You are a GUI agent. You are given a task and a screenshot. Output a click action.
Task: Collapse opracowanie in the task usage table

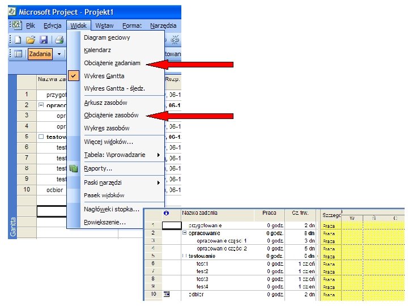(185, 233)
